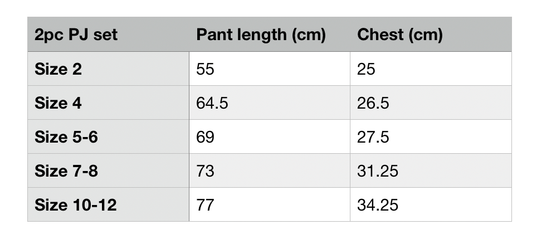Click the 'Size 5-6' row label
Image resolution: width=556 pixels, height=244 pixels.
coord(66,137)
